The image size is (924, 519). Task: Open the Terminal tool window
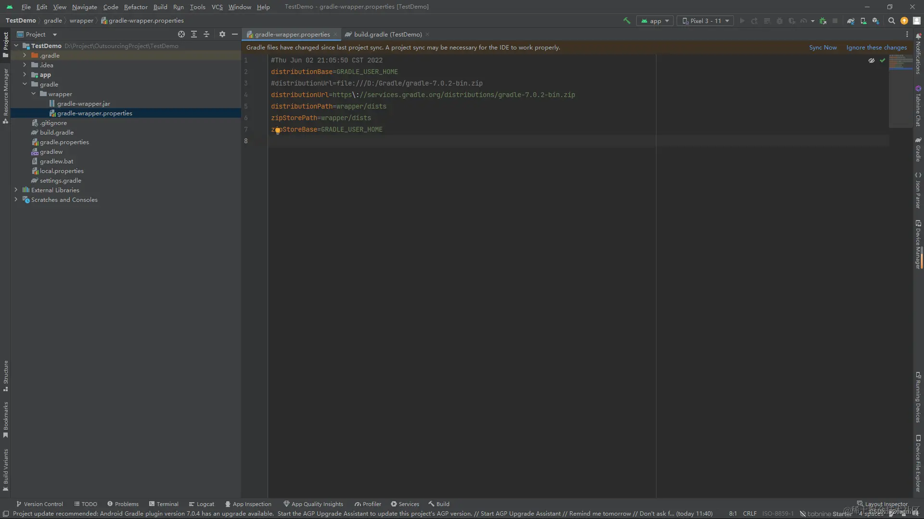click(164, 504)
